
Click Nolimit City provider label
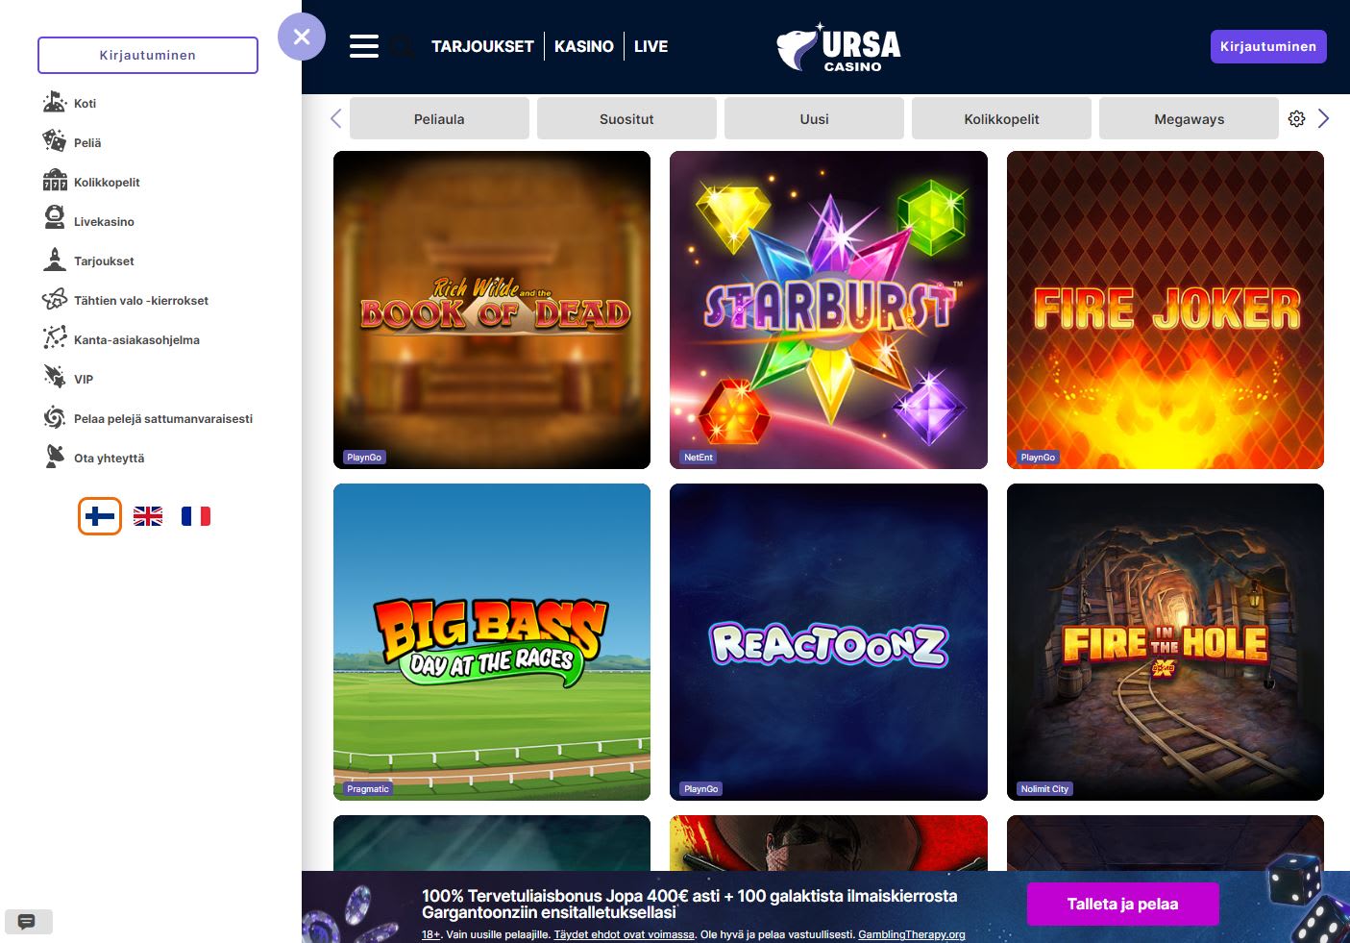click(1044, 789)
